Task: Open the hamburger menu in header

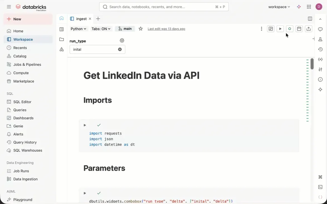Action: [x=9, y=7]
